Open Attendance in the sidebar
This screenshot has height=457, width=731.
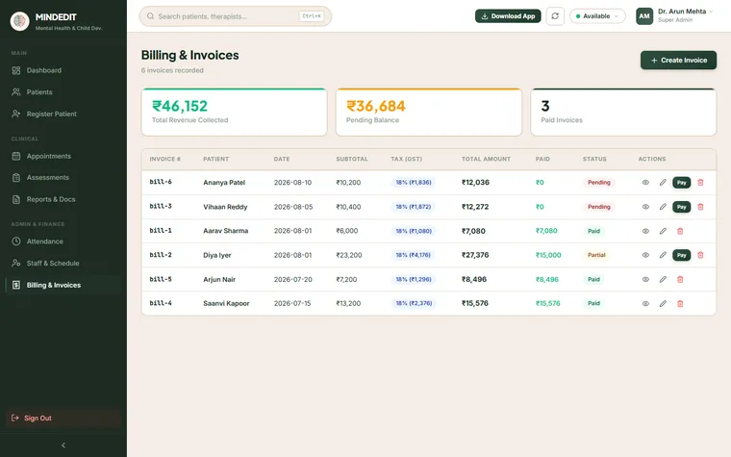(x=63, y=241)
